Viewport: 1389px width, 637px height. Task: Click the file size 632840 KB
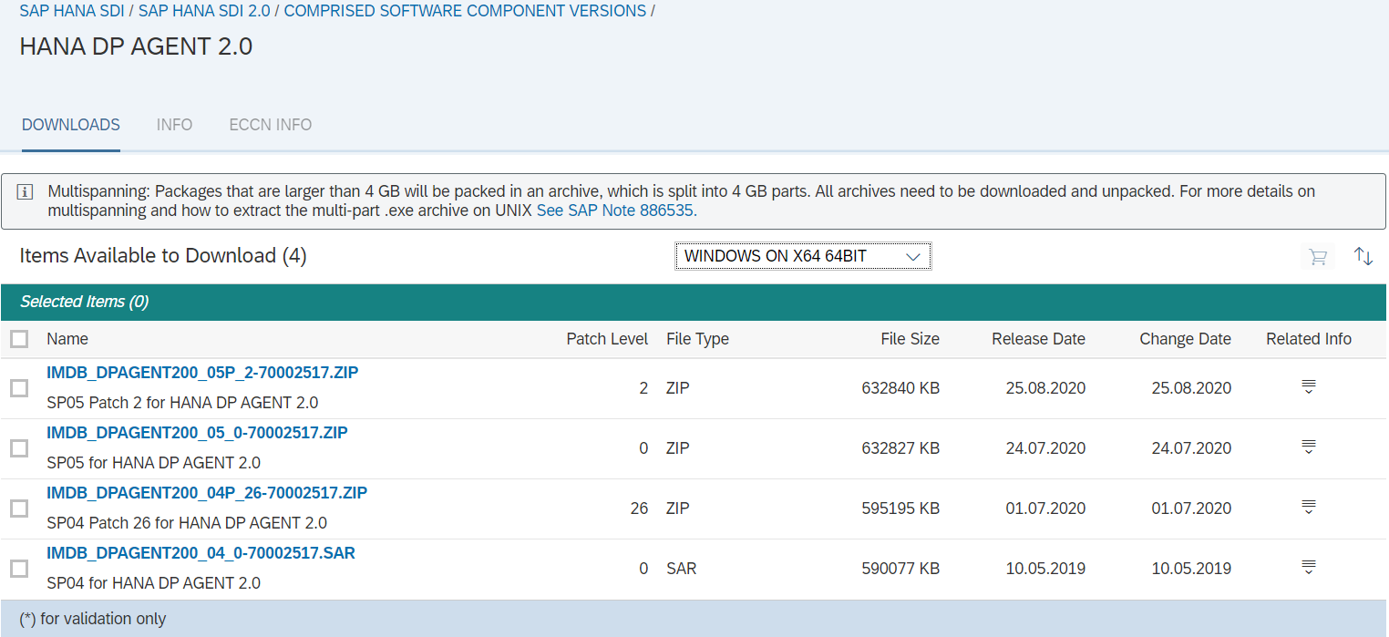coord(900,388)
